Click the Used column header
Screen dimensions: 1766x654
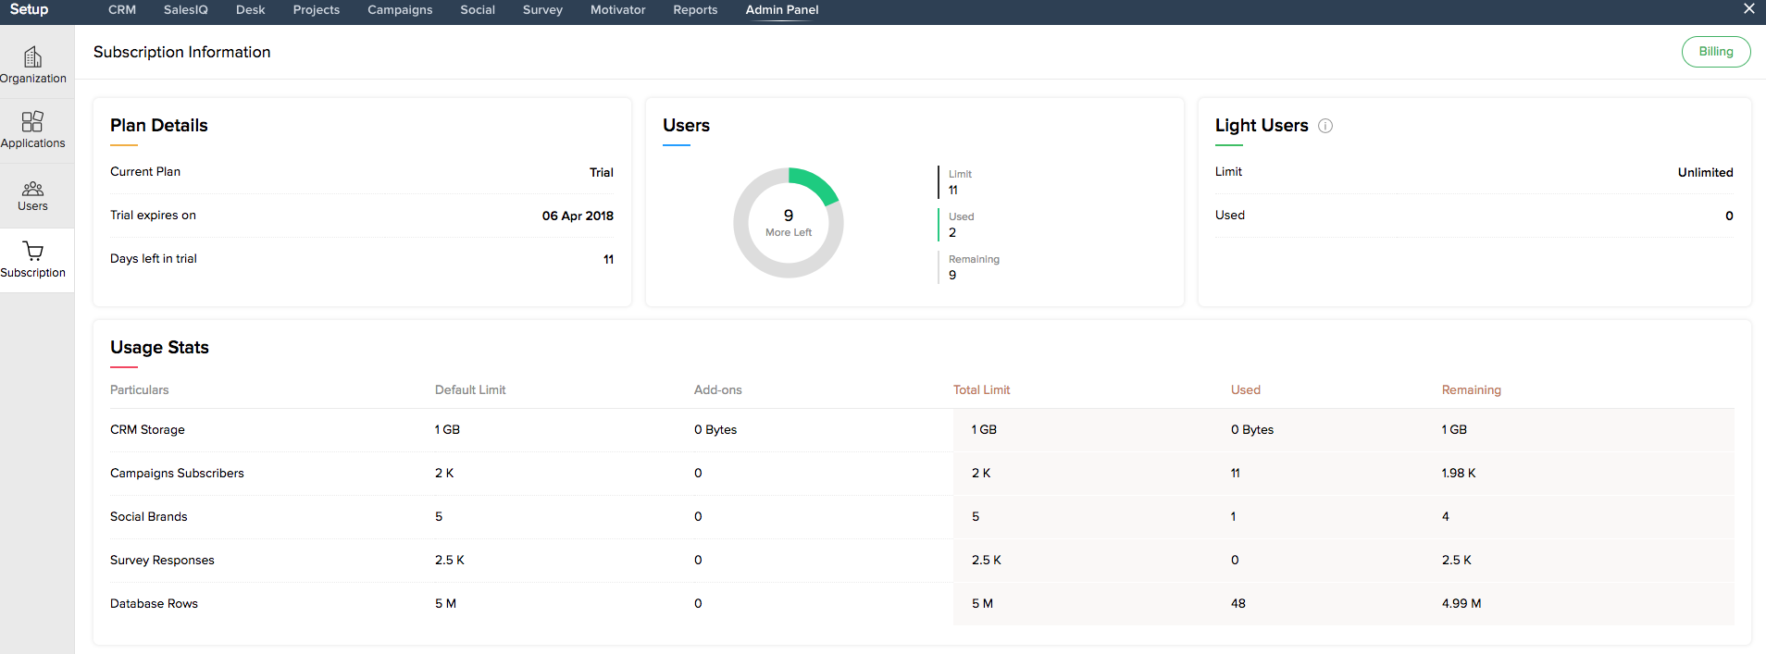click(x=1246, y=390)
